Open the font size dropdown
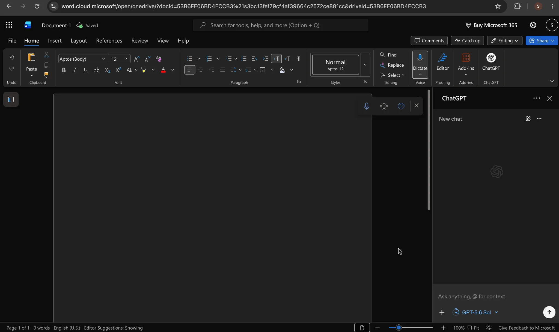Screen dimensions: 559x332 click(126, 59)
